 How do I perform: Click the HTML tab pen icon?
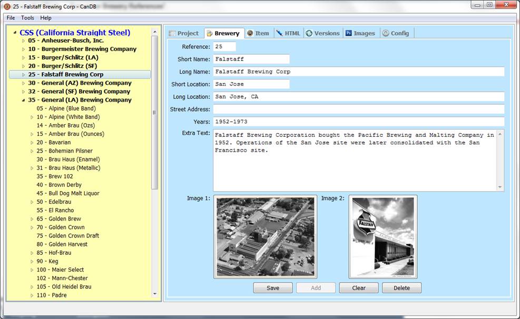coord(280,33)
